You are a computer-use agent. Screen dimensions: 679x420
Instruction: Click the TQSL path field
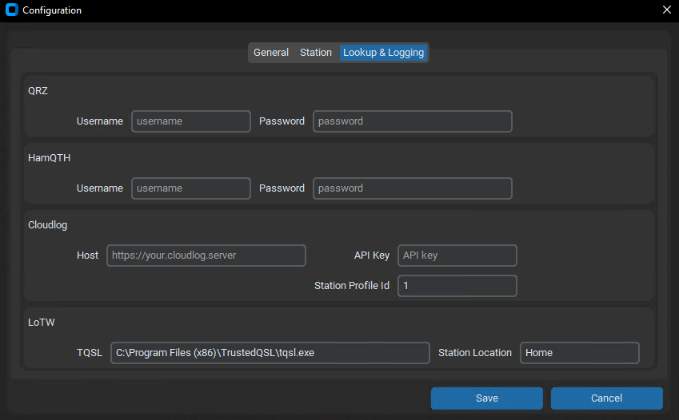pyautogui.click(x=270, y=352)
